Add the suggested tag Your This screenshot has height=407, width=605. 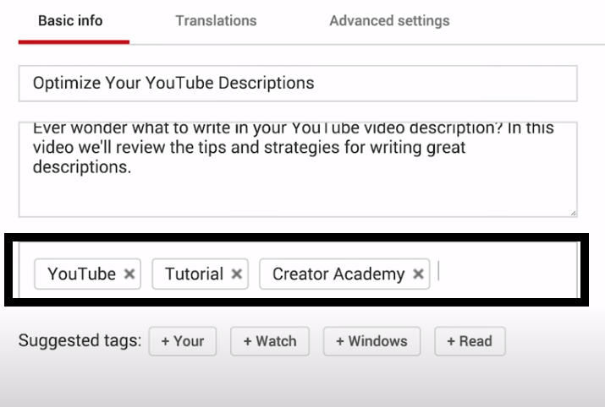point(183,341)
